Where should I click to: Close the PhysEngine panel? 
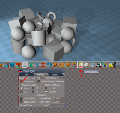point(63,71)
